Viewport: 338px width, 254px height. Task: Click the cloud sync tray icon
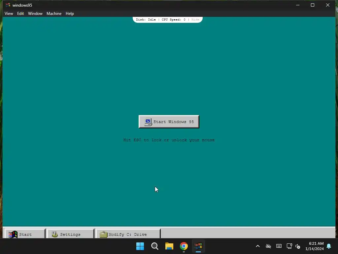pyautogui.click(x=268, y=246)
